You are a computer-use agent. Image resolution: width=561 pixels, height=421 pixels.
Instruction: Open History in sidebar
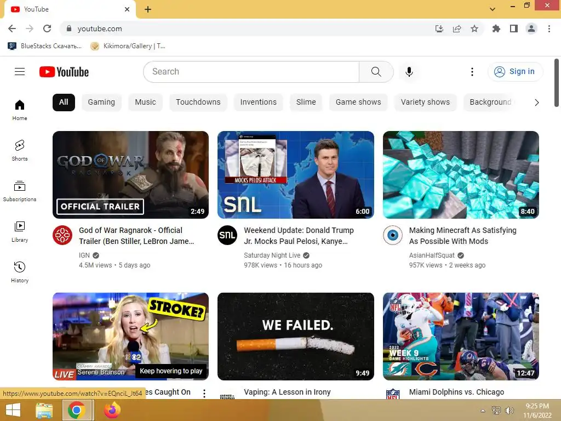(x=20, y=272)
